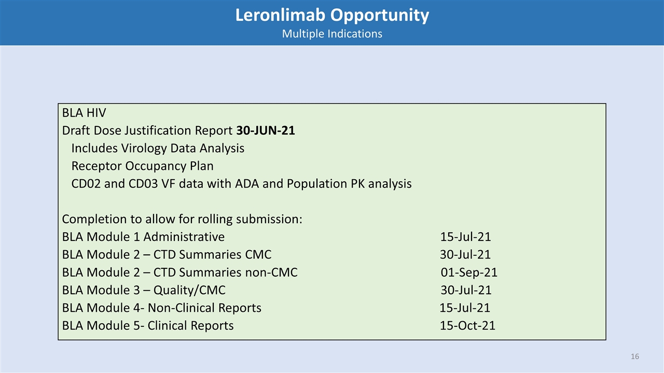Screen dimensions: 664x373
Task: Click the "BLA Module 1 Administrative" row
Action: (x=143, y=237)
